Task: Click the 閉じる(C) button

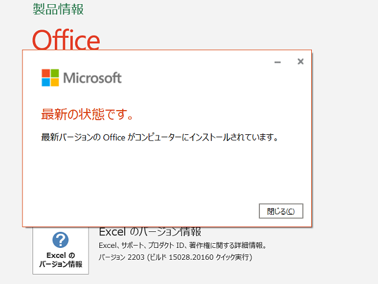Action: click(281, 211)
